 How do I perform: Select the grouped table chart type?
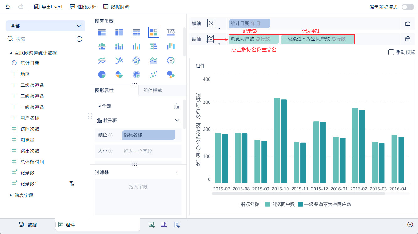pyautogui.click(x=102, y=32)
